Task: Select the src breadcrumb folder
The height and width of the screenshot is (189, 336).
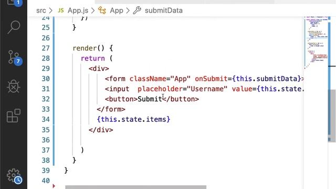Action: coord(41,10)
